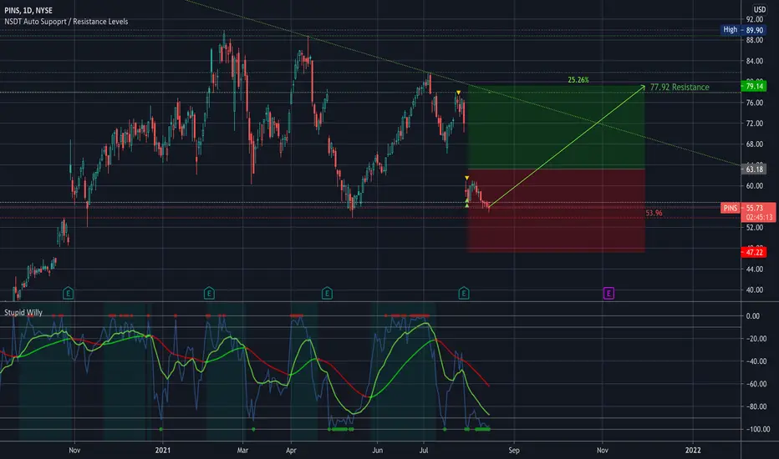Click the purple upcoming earnings marker

(608, 293)
